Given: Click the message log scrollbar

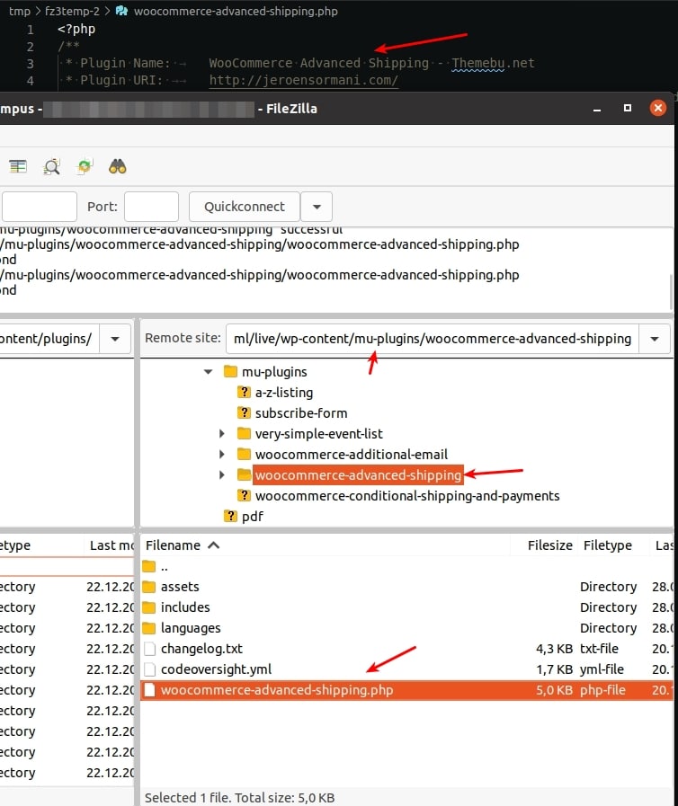Looking at the screenshot, I should pyautogui.click(x=671, y=292).
